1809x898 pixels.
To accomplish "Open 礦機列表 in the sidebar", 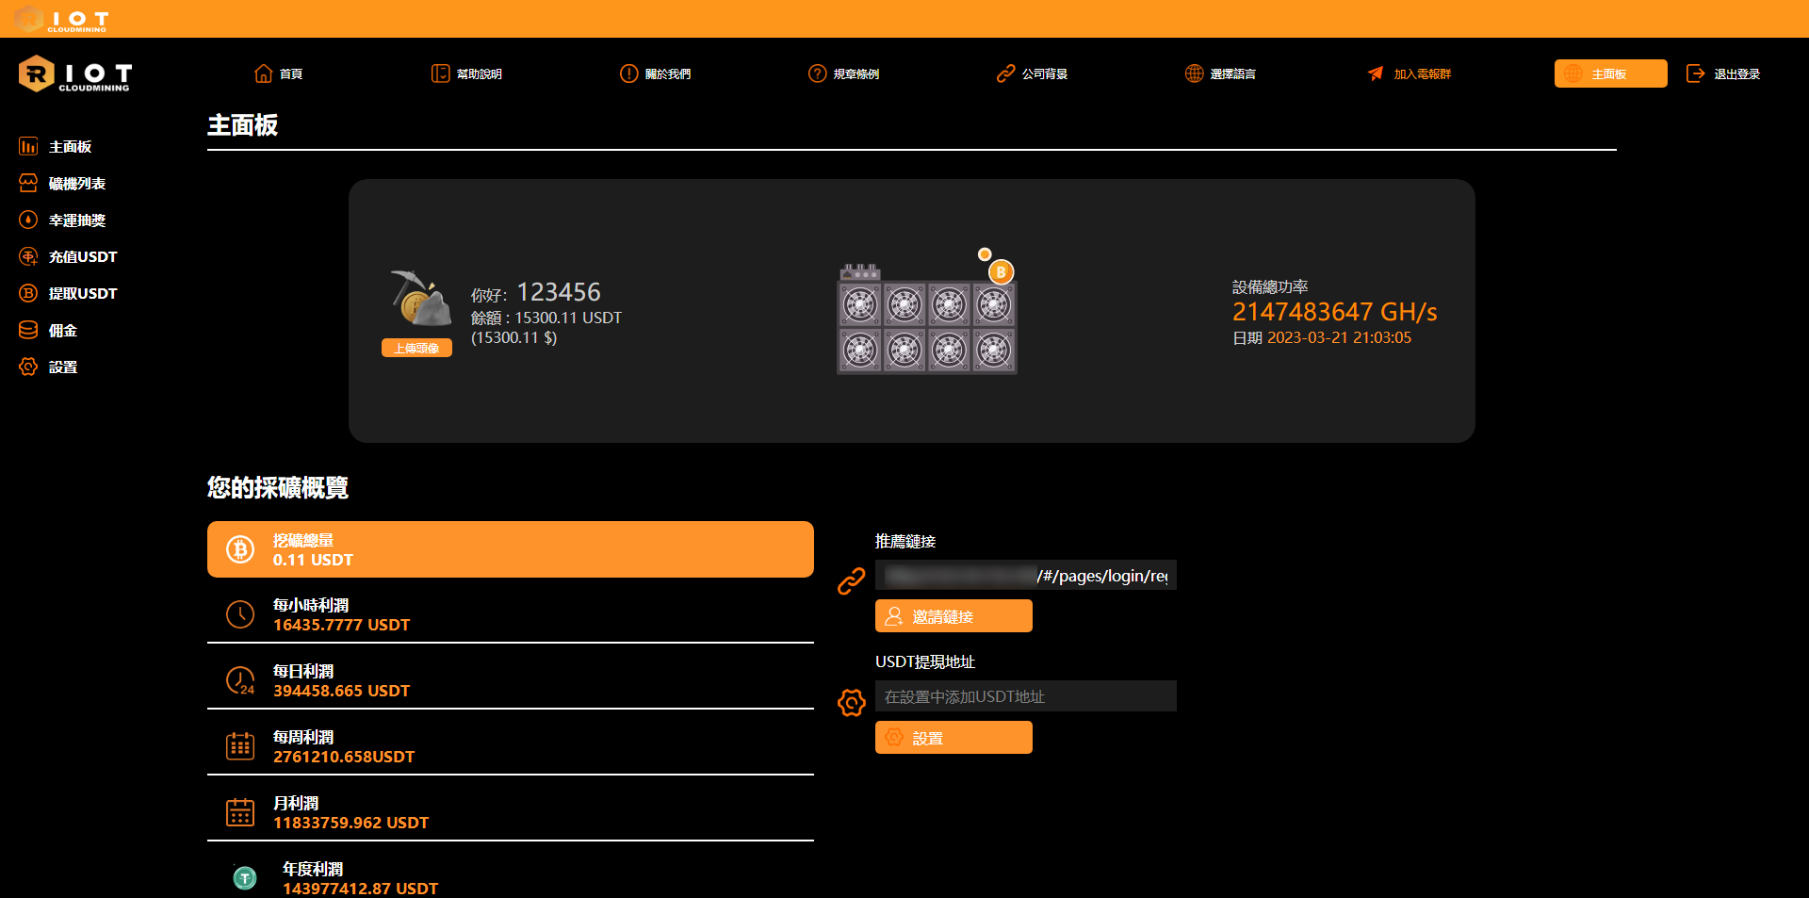I will [76, 184].
